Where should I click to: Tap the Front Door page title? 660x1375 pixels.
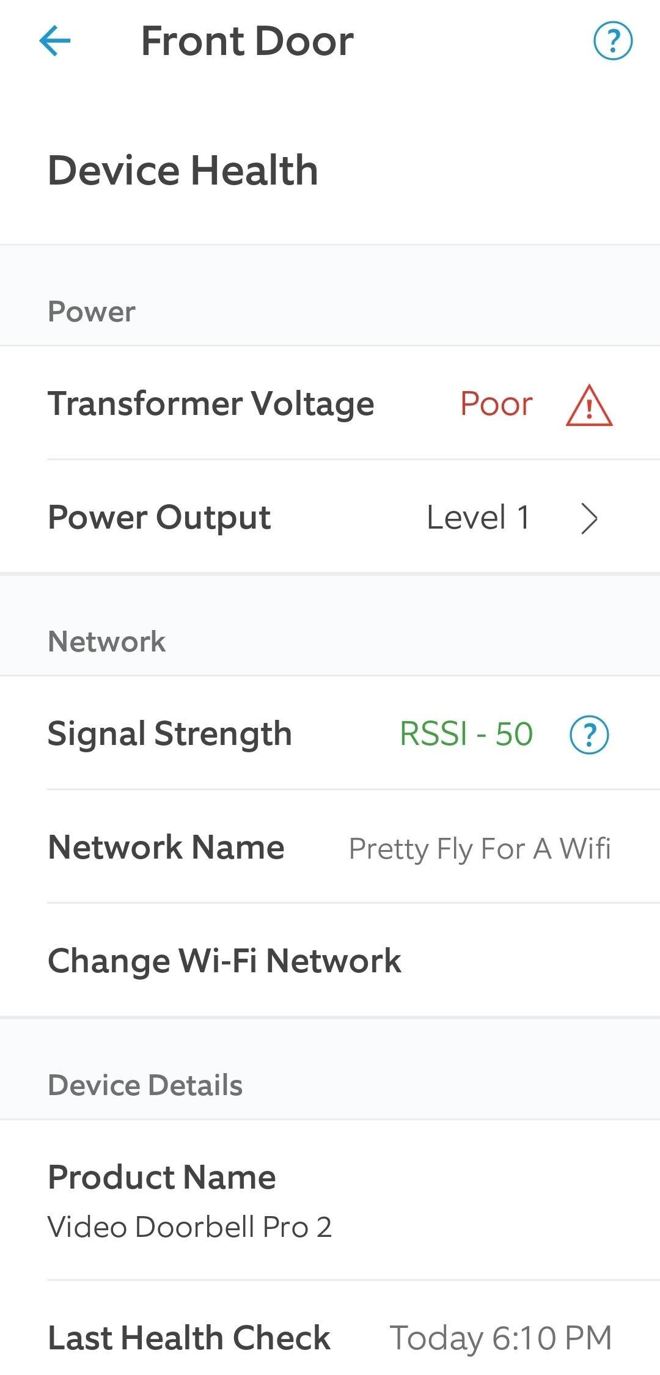click(247, 41)
